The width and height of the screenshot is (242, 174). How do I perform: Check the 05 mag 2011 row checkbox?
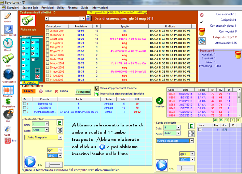click(48, 31)
